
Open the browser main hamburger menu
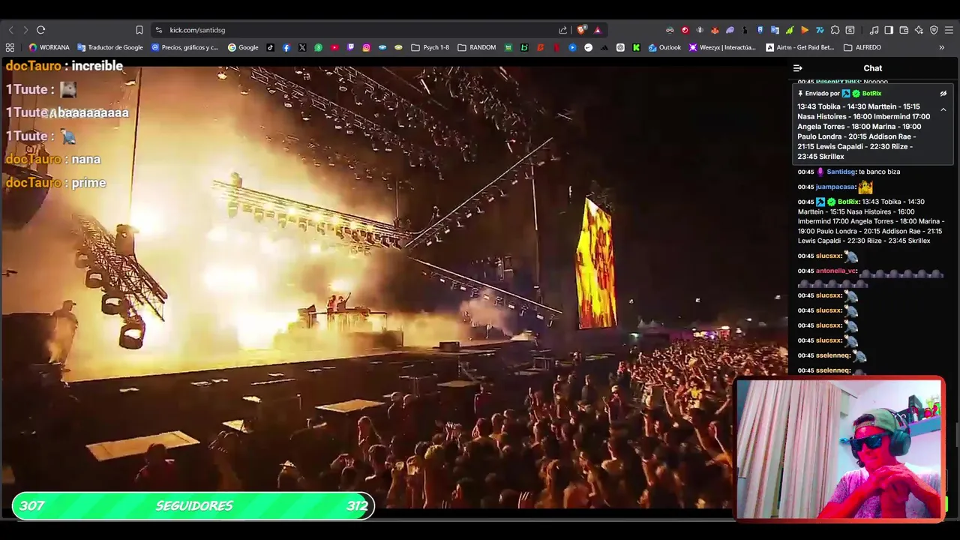coord(949,30)
